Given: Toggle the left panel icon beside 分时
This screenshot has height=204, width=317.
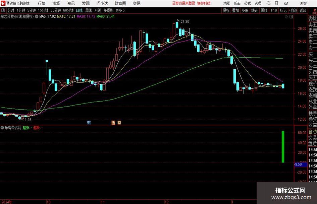Looking at the screenshot, I should point(3,10).
